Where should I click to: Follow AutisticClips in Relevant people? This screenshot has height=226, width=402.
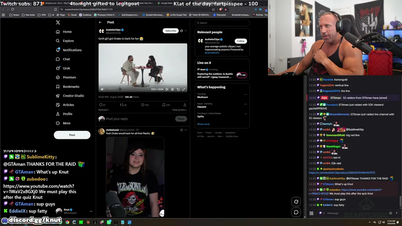pyautogui.click(x=241, y=41)
